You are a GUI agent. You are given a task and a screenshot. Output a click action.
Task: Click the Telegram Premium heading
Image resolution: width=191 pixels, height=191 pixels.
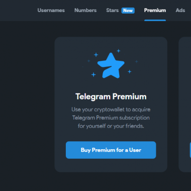(111, 97)
